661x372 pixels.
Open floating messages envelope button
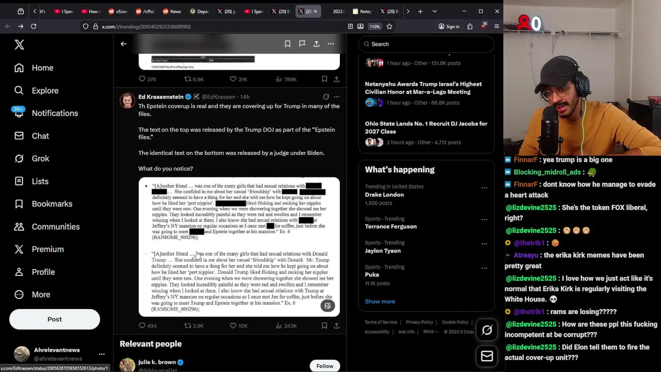tap(486, 356)
